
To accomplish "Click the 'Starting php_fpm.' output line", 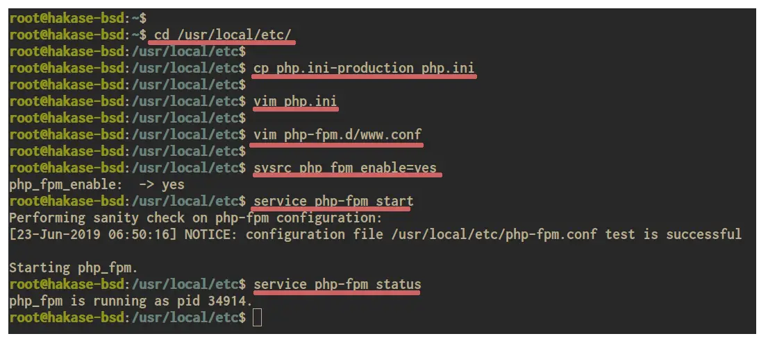I will (74, 267).
